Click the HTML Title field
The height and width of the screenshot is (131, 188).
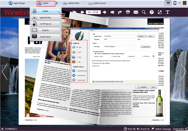[x=120, y=46]
